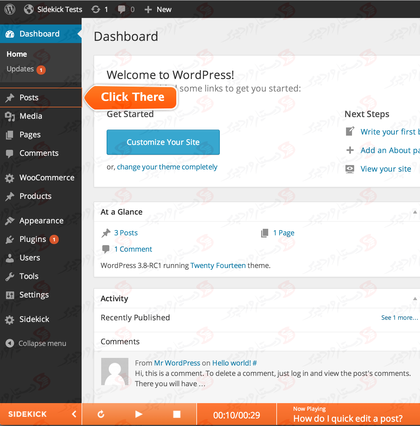Open the Posts menu
Image resolution: width=420 pixels, height=426 pixels.
(29, 98)
